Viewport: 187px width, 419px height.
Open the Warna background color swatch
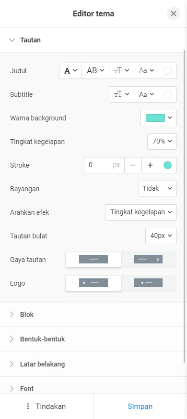pos(159,118)
